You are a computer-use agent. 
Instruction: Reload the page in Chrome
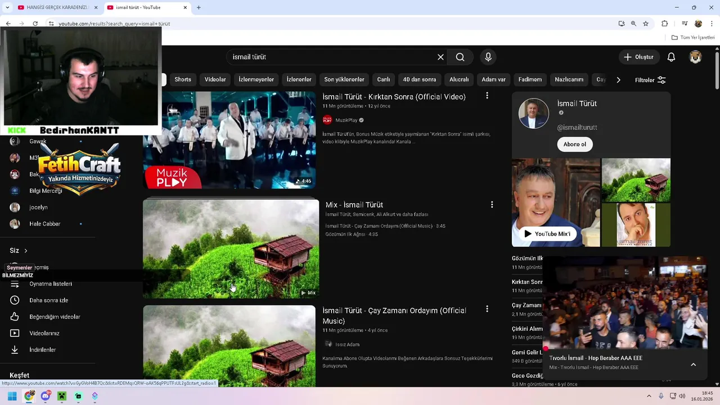(35, 24)
